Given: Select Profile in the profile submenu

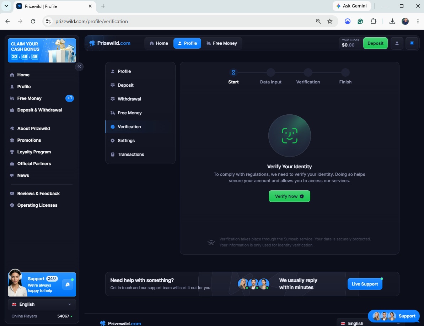Looking at the screenshot, I should point(140,71).
